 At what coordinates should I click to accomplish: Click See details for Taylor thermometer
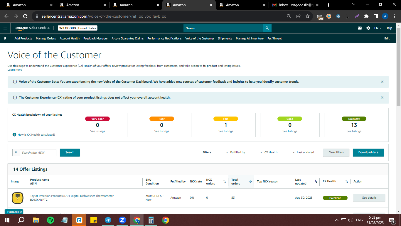pyautogui.click(x=369, y=198)
